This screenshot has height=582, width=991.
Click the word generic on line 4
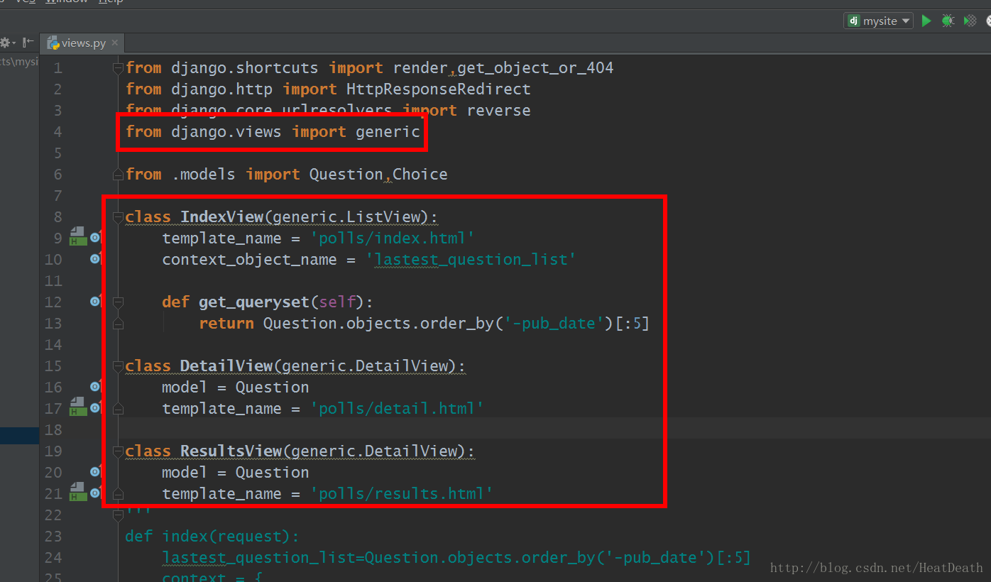coord(388,132)
